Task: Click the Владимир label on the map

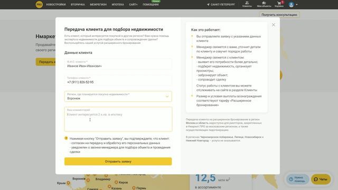Action: [103, 179]
